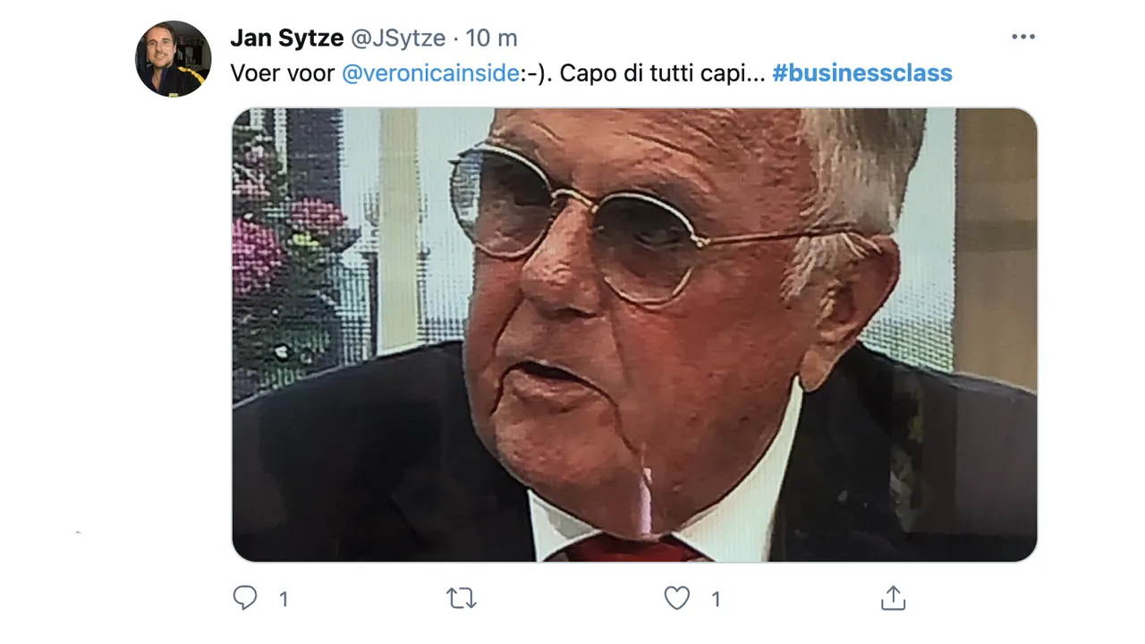
Task: Click the reply count next to the bubble
Action: coord(284,599)
